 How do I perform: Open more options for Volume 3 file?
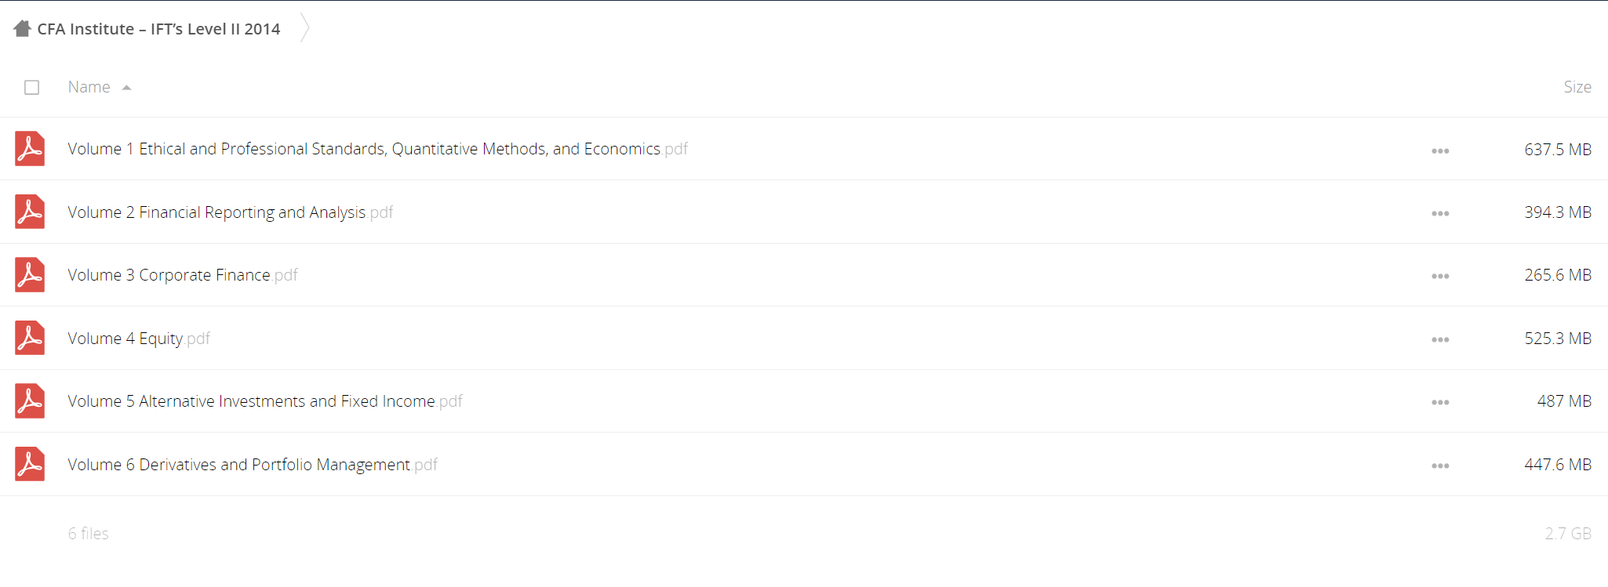tap(1440, 276)
